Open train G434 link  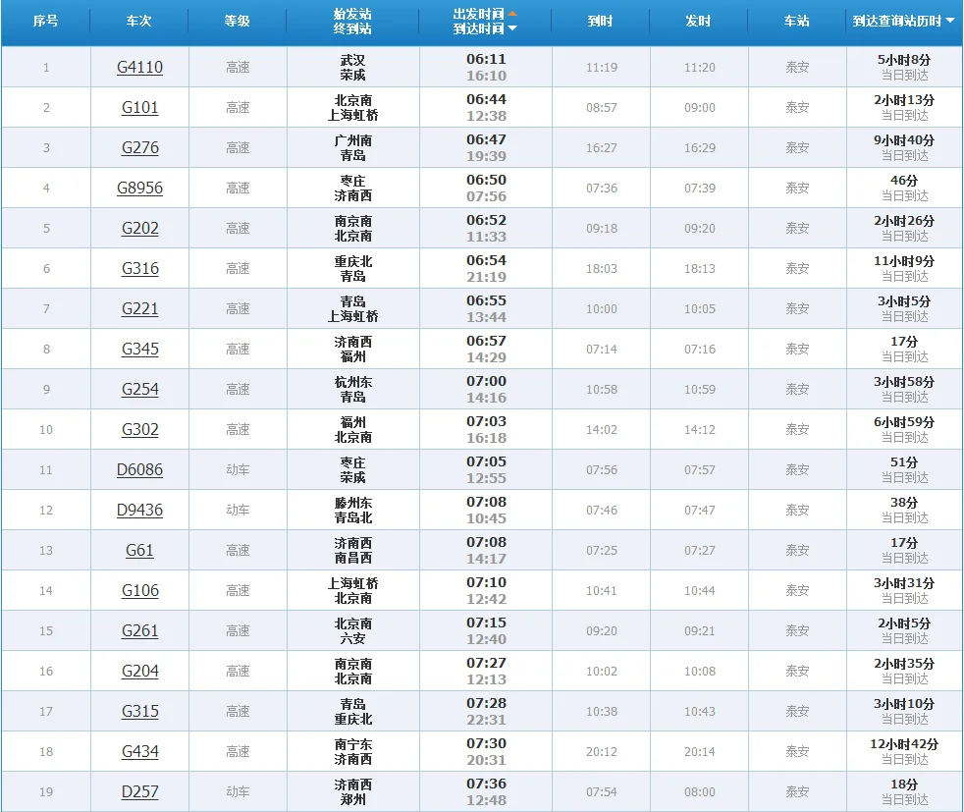(x=139, y=751)
